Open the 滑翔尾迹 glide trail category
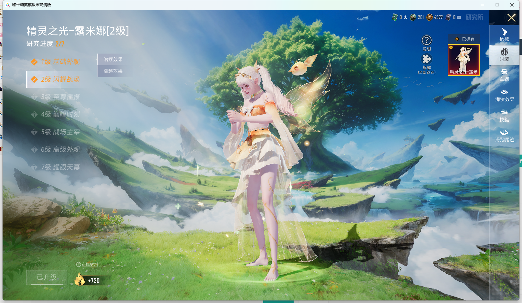The image size is (522, 303). (x=504, y=136)
